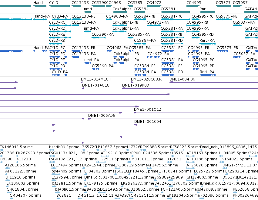Screen dimensions: 258x200
Task: Open the Hand-RA transcript
Action: tap(40, 19)
